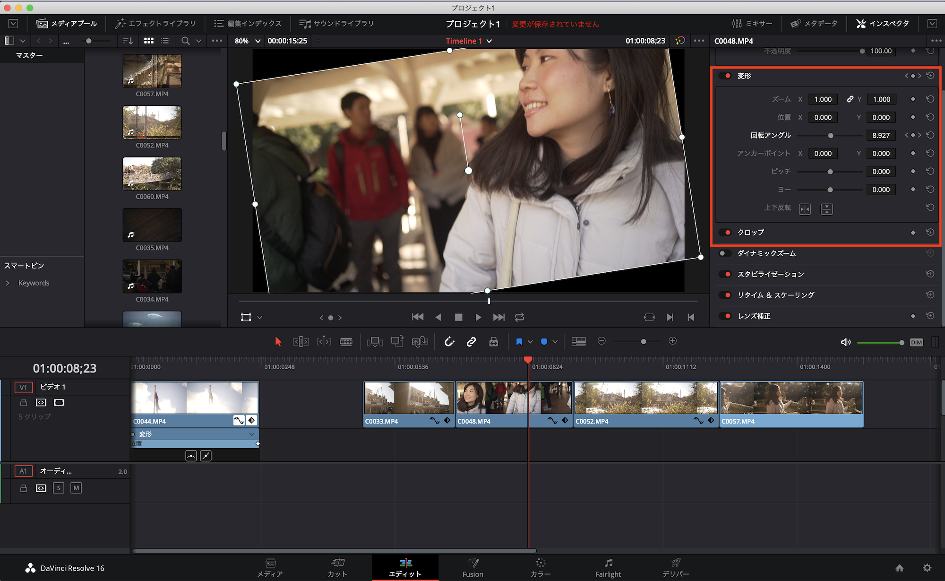Reset the rotation angle value
945x581 pixels.
coord(930,135)
